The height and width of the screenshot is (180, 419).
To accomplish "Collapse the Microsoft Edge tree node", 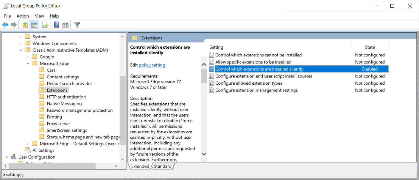I will (x=28, y=64).
